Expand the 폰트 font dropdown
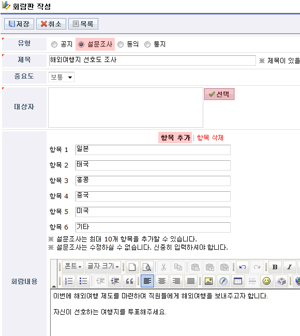 click(x=73, y=267)
